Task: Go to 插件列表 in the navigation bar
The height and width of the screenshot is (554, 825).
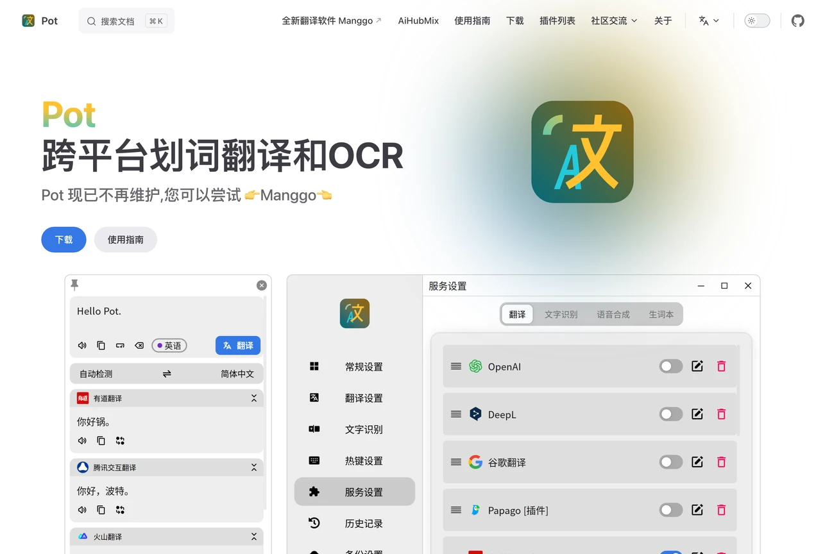Action: pyautogui.click(x=557, y=21)
